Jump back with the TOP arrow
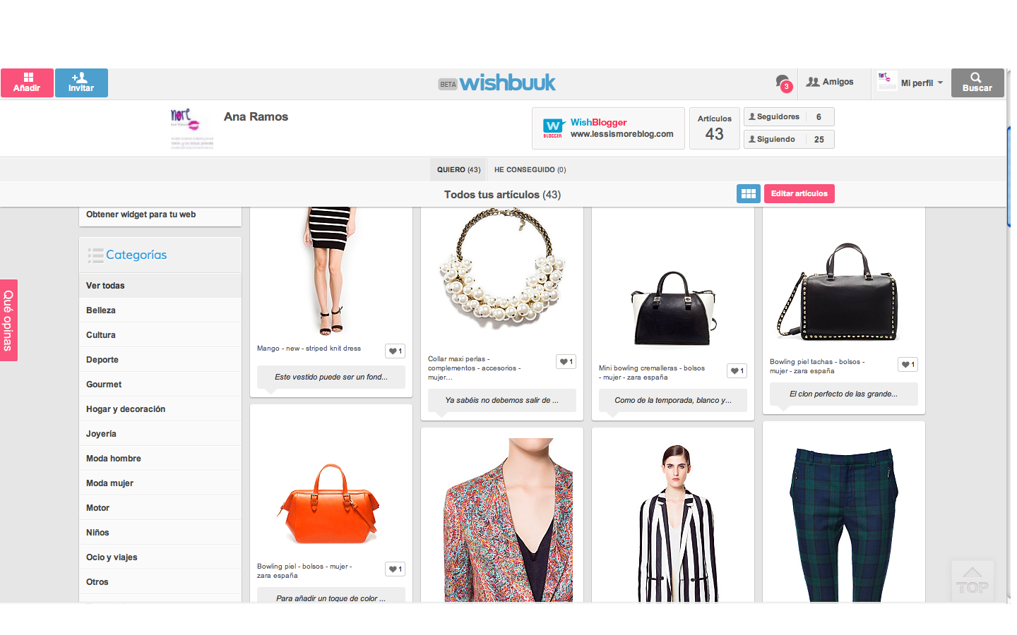This screenshot has height=635, width=1017. point(973,581)
